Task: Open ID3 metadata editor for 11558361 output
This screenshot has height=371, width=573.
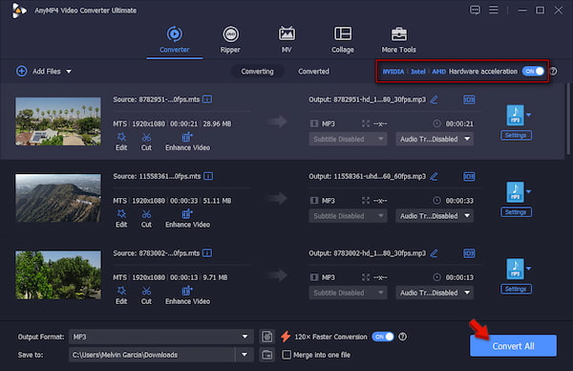Action: pyautogui.click(x=469, y=177)
